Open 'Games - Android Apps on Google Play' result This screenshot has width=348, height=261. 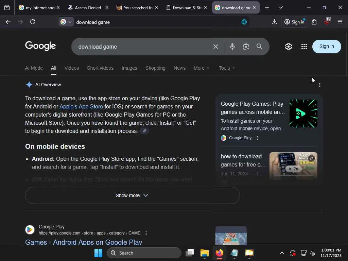(84, 242)
